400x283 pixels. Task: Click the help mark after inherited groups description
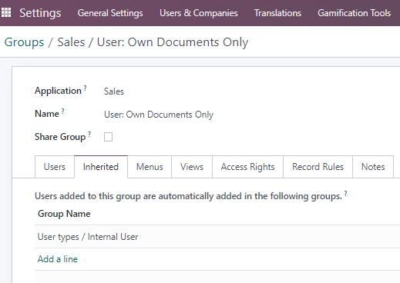tap(345, 194)
